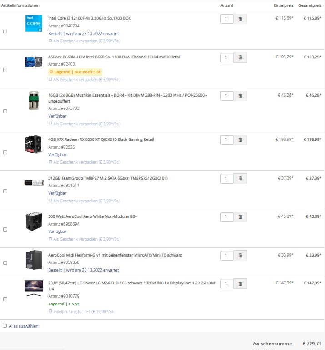Click the 'Anzahl' column header
The height and width of the screenshot is (350, 325).
pos(227,5)
